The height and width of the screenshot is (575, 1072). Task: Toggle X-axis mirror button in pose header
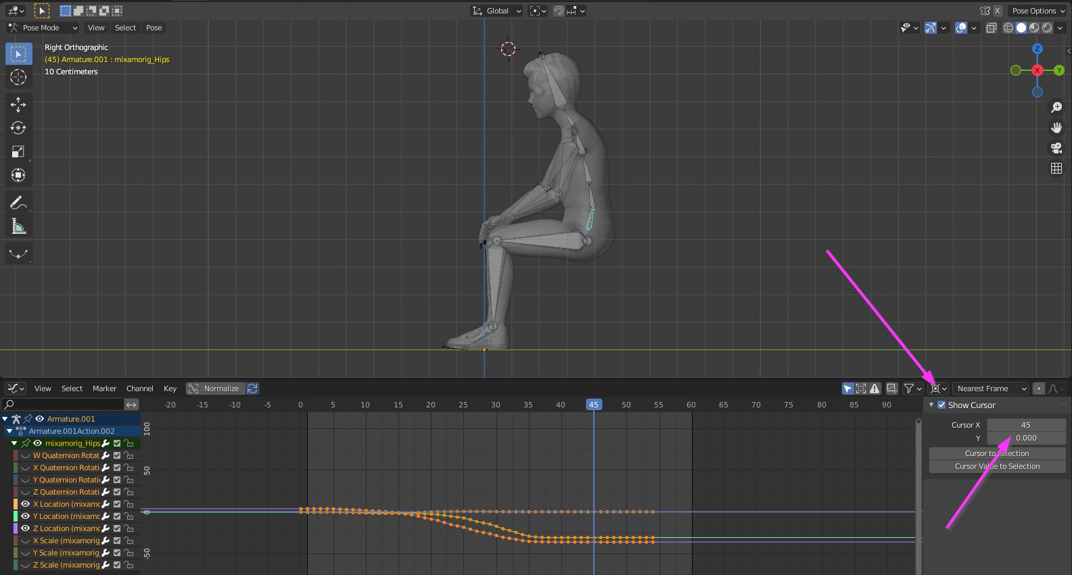pyautogui.click(x=997, y=11)
